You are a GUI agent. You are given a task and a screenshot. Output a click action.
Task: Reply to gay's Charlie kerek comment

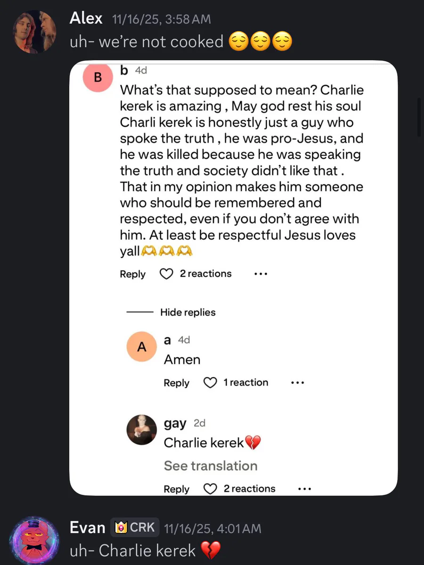pyautogui.click(x=176, y=490)
